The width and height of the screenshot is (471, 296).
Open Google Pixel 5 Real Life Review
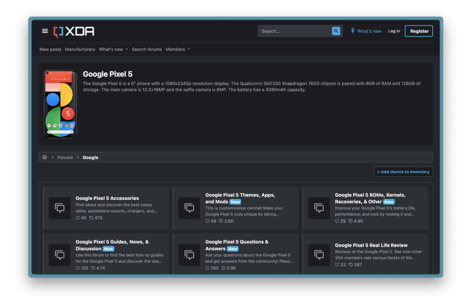371,245
